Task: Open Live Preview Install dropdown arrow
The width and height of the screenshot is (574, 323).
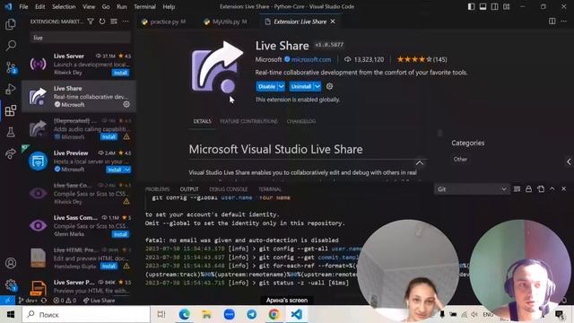Action: [127, 170]
